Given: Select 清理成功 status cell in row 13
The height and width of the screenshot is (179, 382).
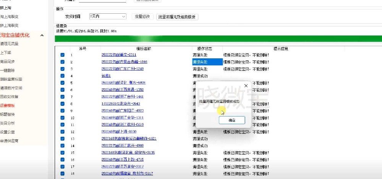Looking at the screenshot, I should [x=200, y=139].
